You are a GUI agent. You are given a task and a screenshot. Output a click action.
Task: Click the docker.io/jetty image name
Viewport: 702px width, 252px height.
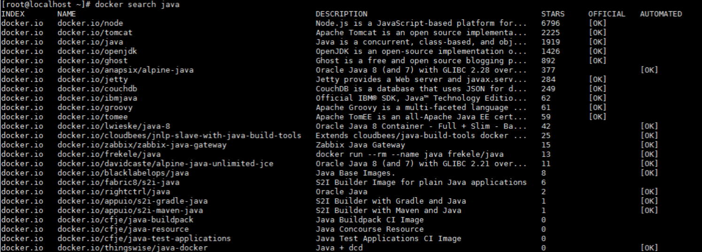pos(93,79)
